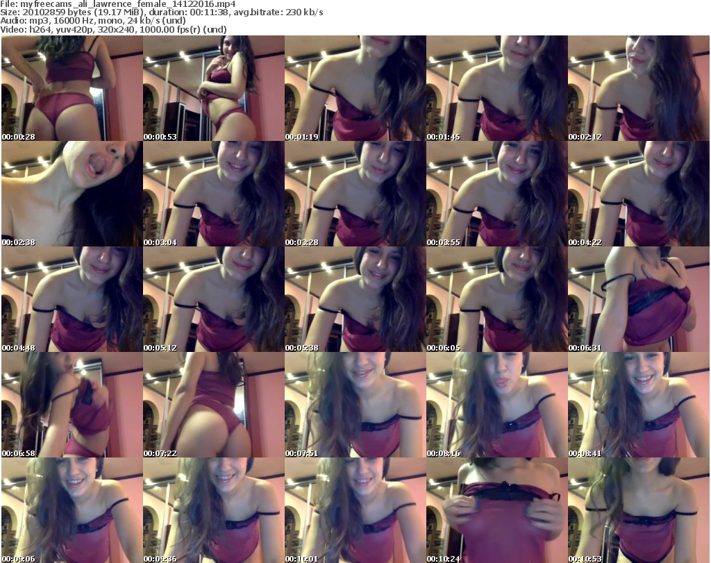The height and width of the screenshot is (563, 711).
Task: Click the 'File:' name line in header
Action: pyautogui.click(x=118, y=4)
